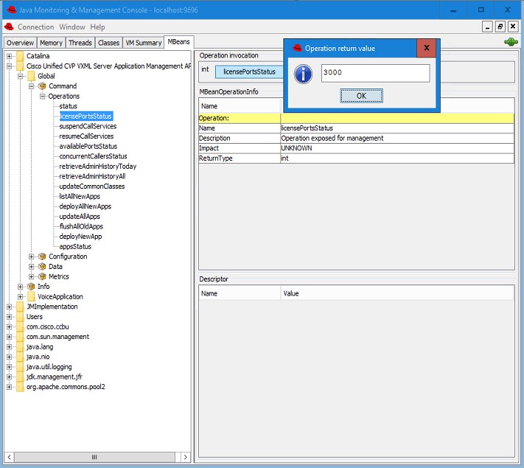Click the java.lang folder icon
Viewport: 524px width, 468px height.
pyautogui.click(x=20, y=346)
